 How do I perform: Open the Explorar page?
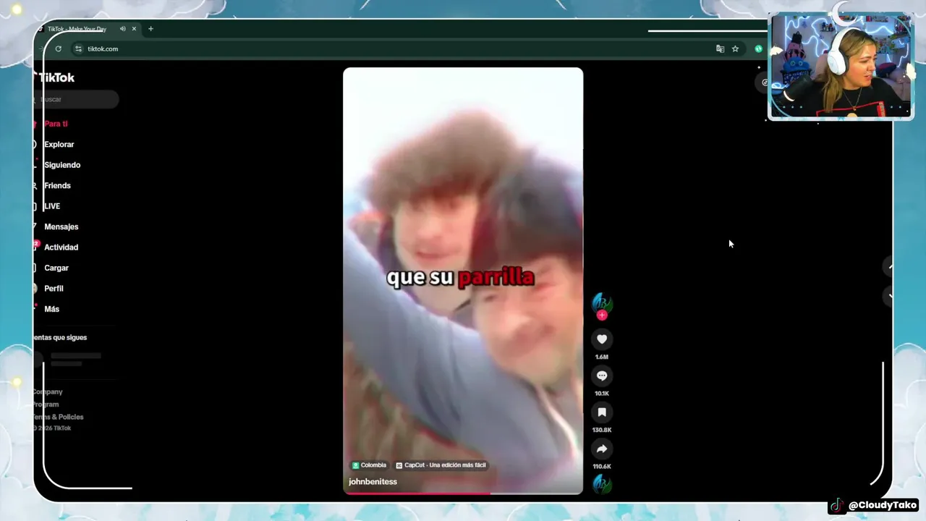(59, 145)
